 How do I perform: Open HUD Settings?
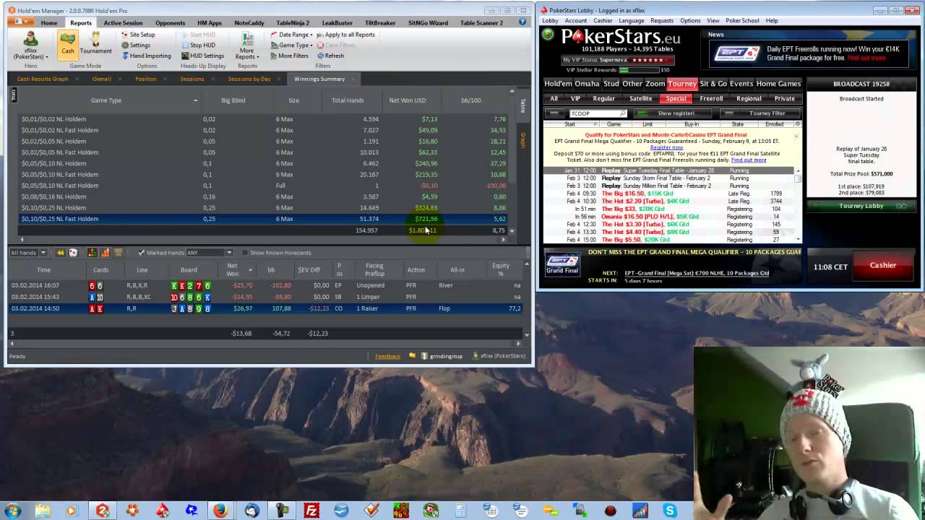tap(202, 56)
